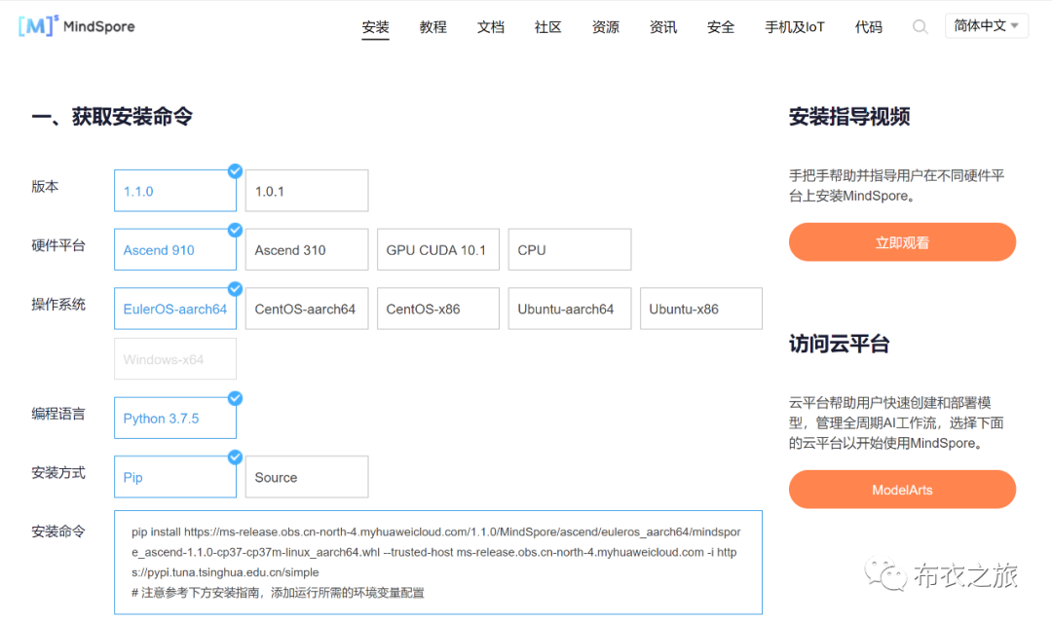Click the 立即观看 button

(x=902, y=242)
